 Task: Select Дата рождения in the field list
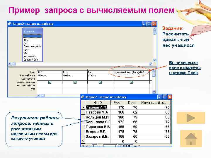tap(33, 46)
